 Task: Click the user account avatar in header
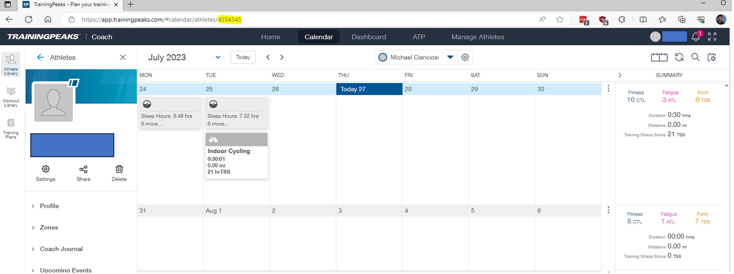[655, 37]
